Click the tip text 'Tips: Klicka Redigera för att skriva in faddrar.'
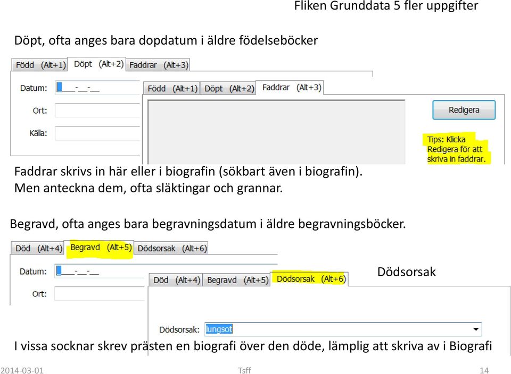The height and width of the screenshot is (374, 511). (x=456, y=149)
